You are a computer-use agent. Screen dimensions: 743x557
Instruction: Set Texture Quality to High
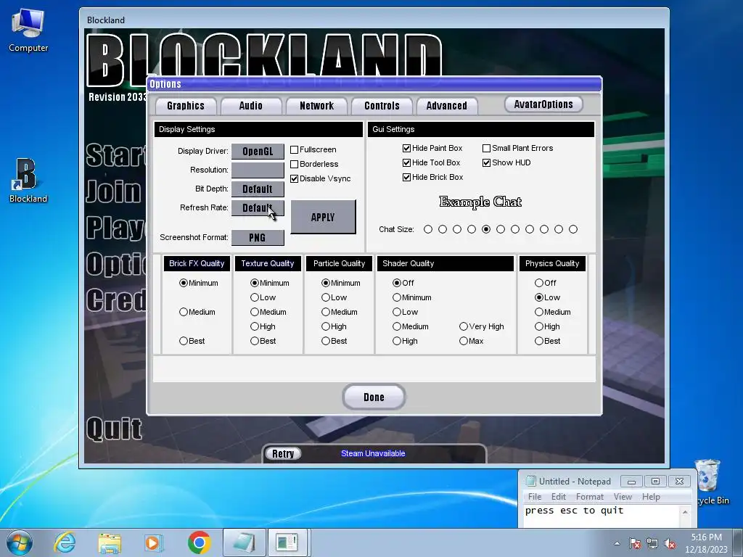click(255, 326)
